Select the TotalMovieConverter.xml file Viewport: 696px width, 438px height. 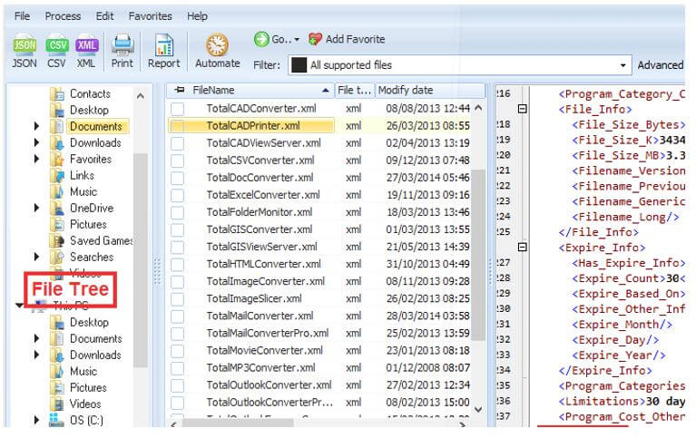(x=265, y=351)
